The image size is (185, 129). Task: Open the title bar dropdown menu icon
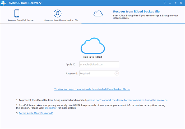[165, 3]
